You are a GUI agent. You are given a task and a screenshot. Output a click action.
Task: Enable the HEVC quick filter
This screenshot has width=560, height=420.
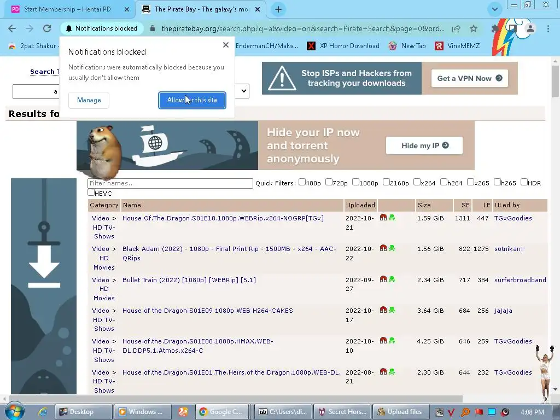pos(91,192)
